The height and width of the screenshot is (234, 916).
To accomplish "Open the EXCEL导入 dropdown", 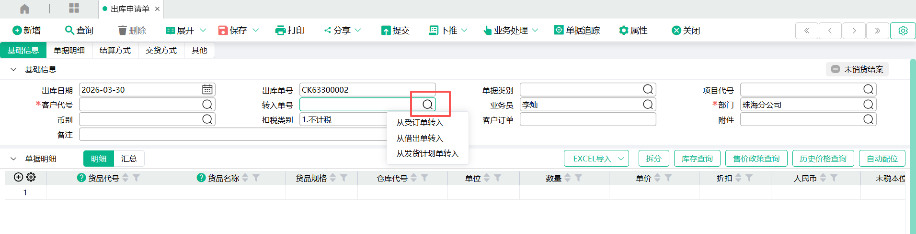I will 596,159.
